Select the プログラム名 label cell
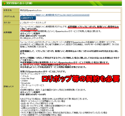This screenshot has width=125, height=116. click(11, 17)
